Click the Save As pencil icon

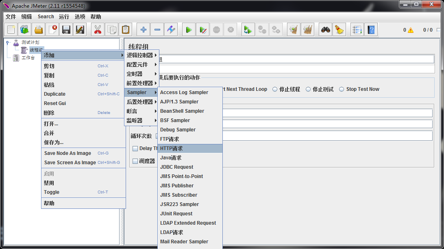[x=80, y=30]
